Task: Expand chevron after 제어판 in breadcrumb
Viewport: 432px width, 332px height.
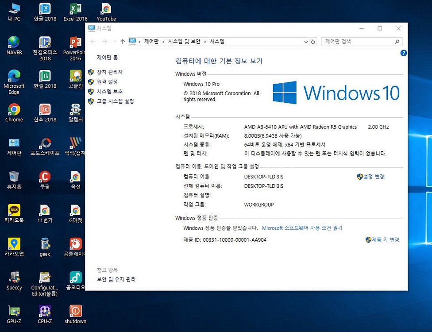Action: tap(163, 42)
